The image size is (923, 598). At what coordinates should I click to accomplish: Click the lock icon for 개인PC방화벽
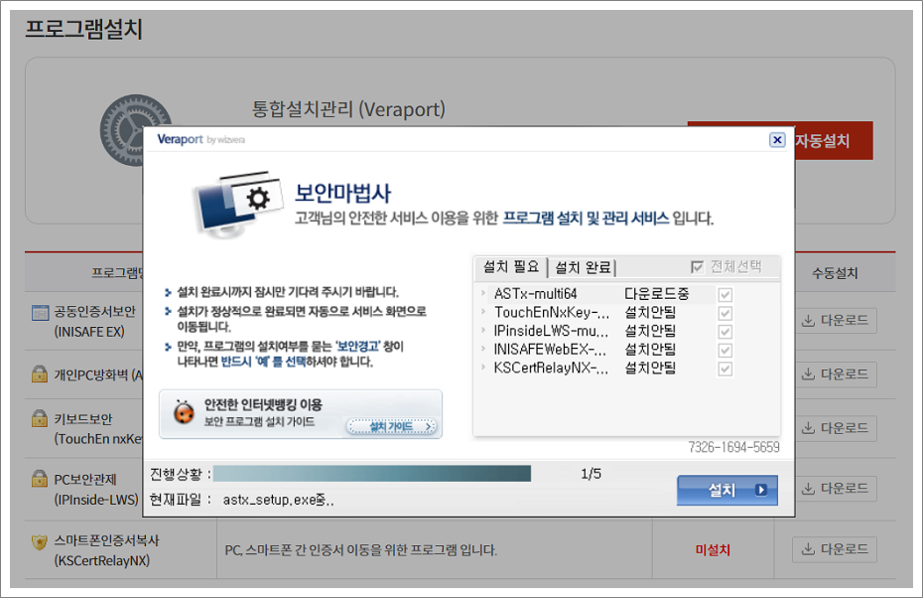click(x=40, y=374)
